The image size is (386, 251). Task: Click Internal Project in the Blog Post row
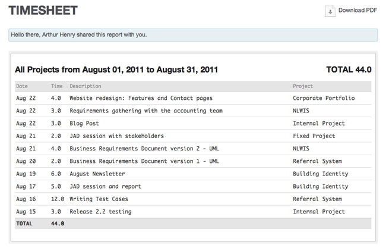(319, 123)
